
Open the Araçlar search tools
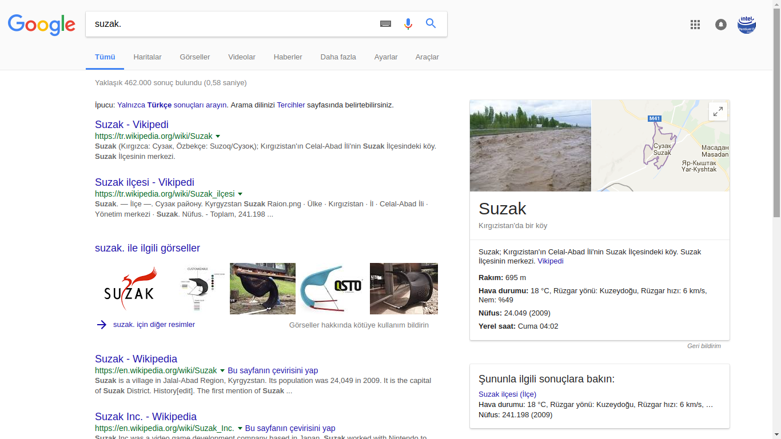pos(427,57)
